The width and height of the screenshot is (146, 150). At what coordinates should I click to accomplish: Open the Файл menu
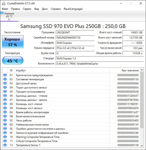(x=5, y=9)
